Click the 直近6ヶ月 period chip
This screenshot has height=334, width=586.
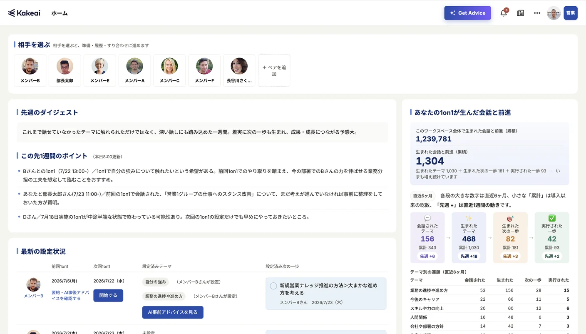[423, 196]
